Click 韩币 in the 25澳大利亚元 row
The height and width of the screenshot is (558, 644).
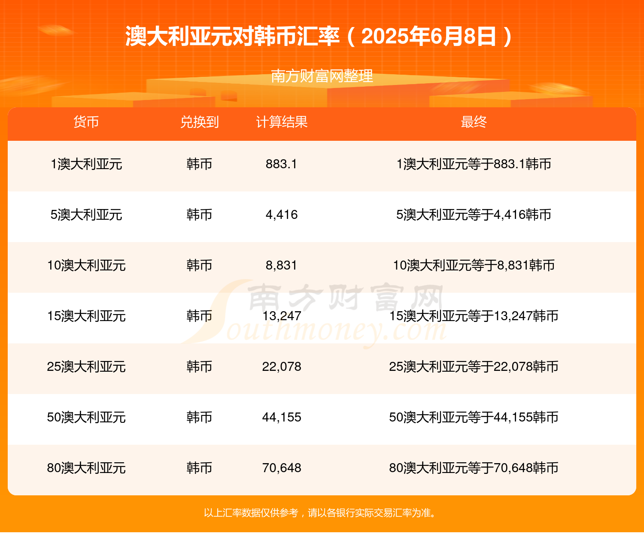[200, 367]
